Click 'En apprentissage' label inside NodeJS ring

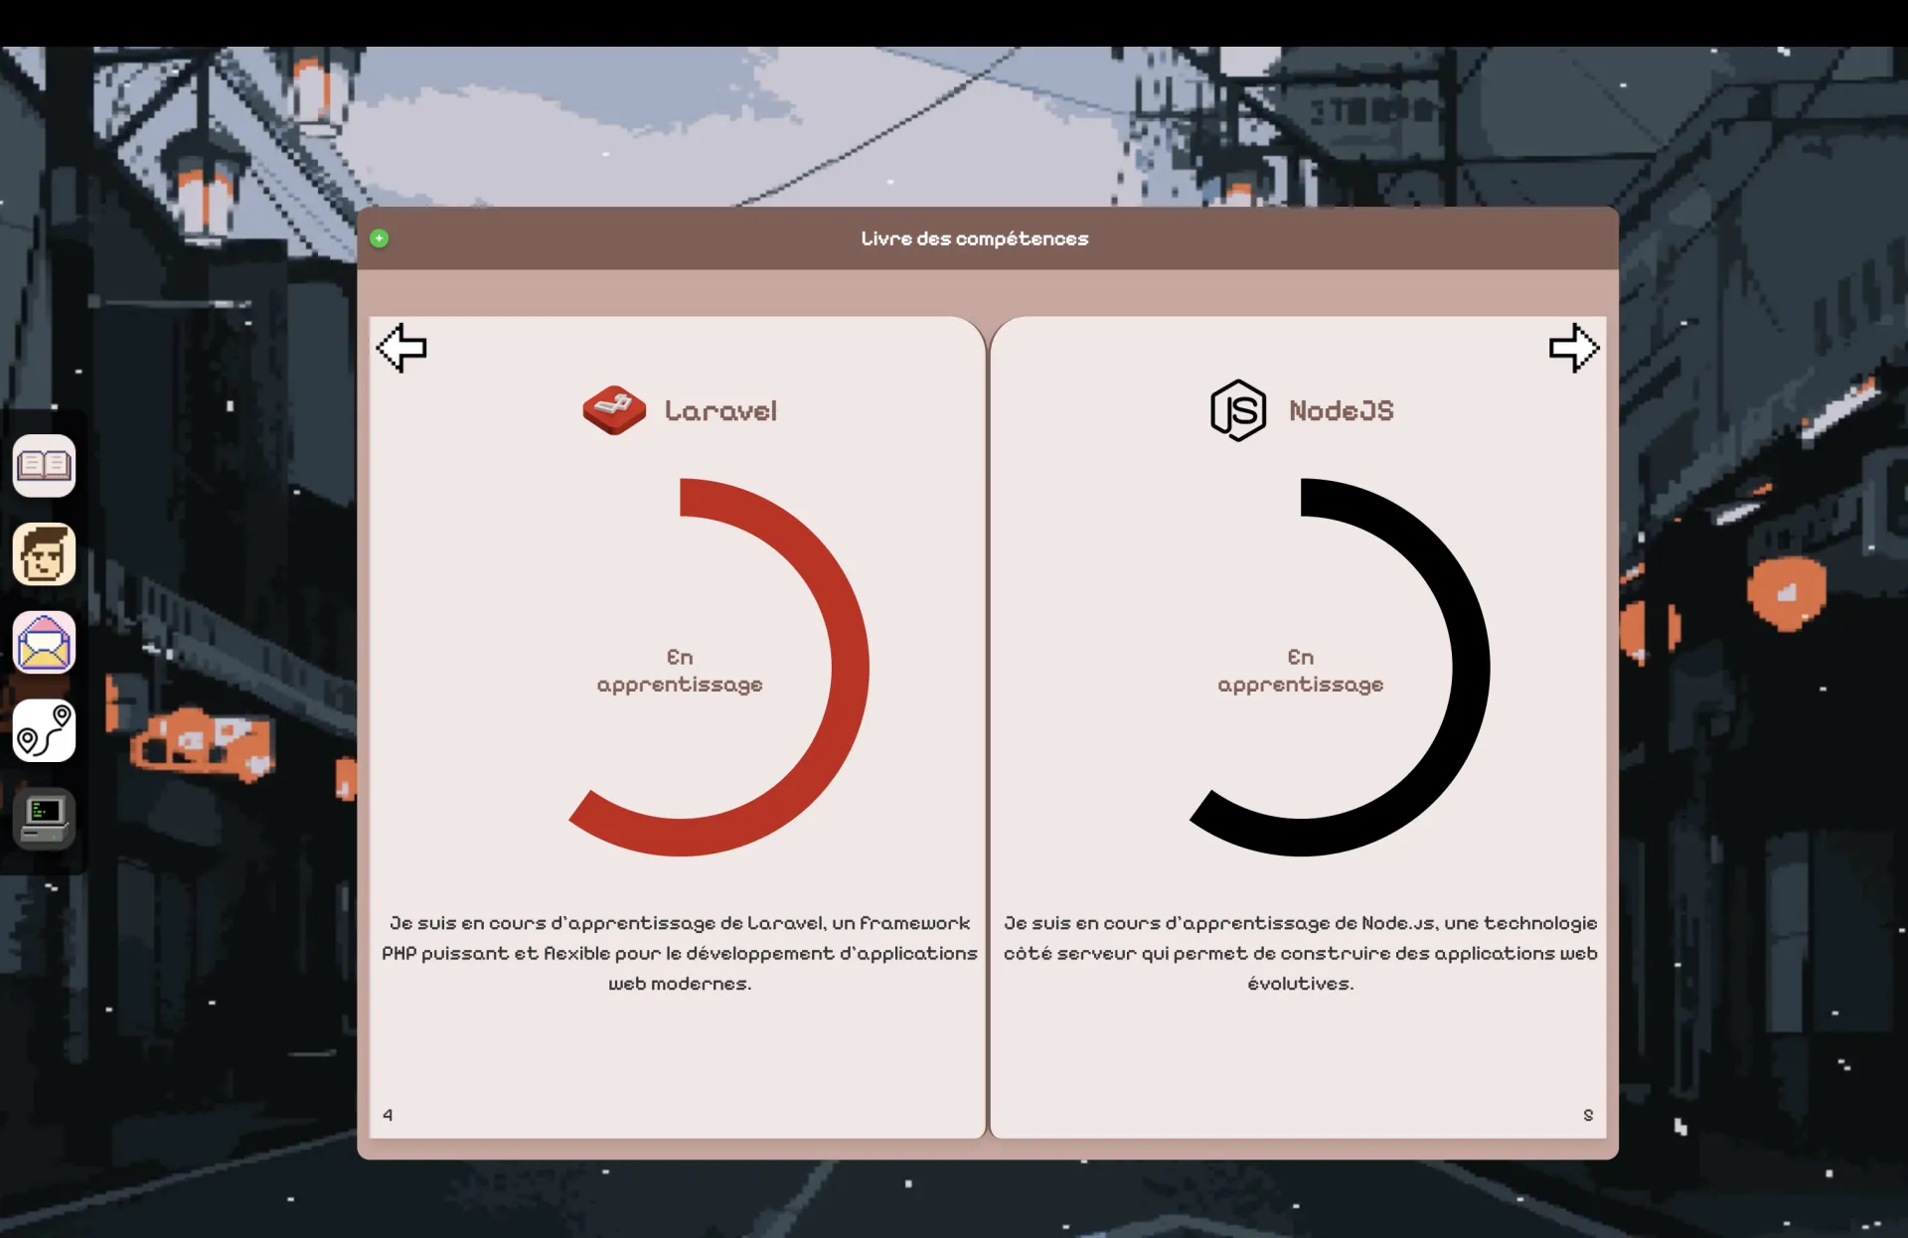tap(1301, 671)
